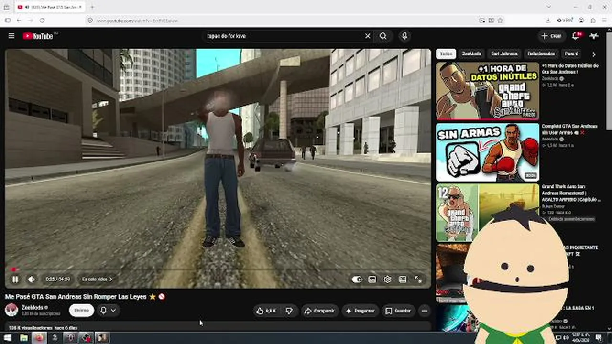Open the Crear upload menu
Viewport: 612px width, 344px height.
coord(551,36)
